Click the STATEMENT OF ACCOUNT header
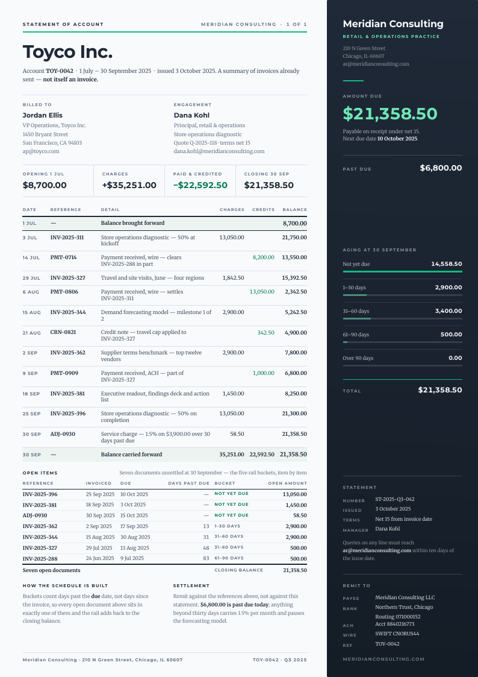Image resolution: width=478 pixels, height=677 pixels. click(63, 25)
